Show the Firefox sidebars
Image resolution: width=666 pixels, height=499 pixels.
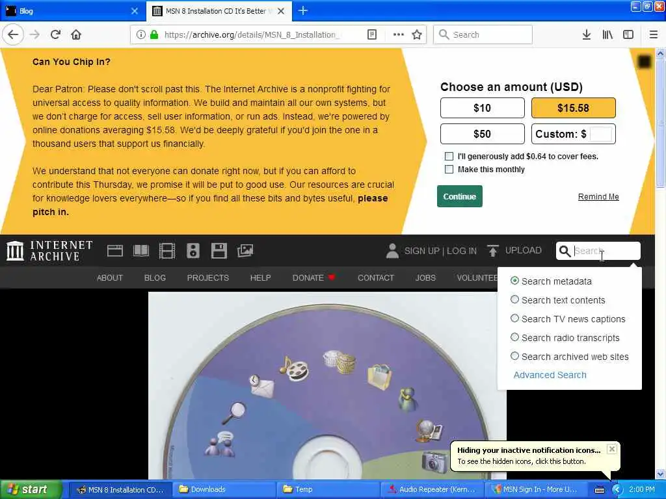[628, 34]
